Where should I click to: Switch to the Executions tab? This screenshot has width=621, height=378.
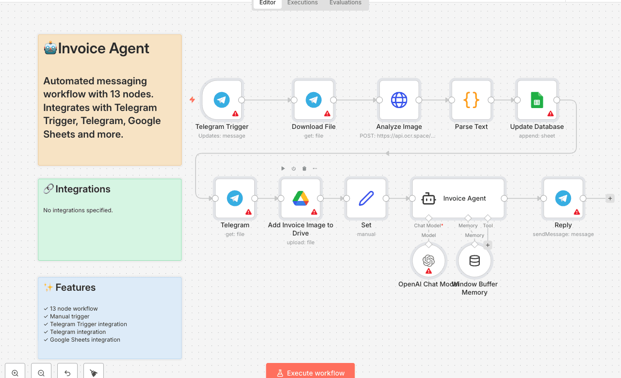302,3
